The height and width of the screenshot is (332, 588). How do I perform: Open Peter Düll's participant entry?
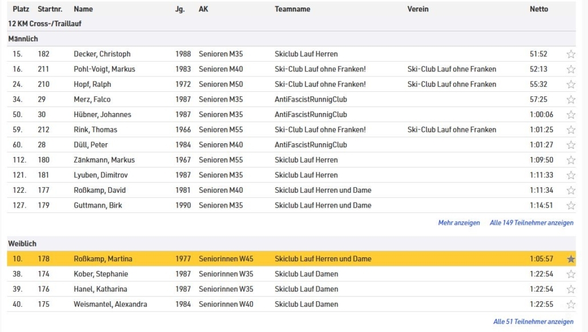point(90,145)
